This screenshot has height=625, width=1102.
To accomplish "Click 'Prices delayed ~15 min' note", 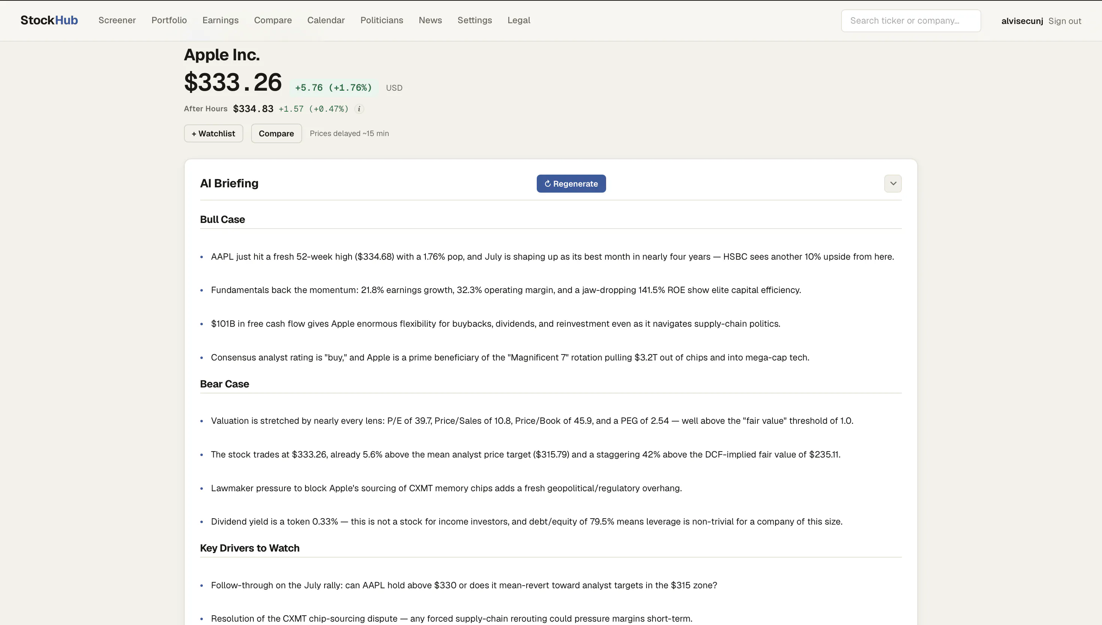I will 349,133.
